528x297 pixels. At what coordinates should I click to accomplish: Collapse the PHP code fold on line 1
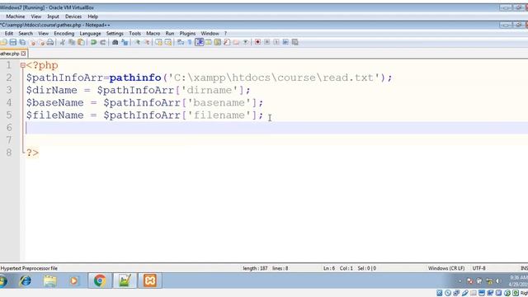tap(22, 65)
